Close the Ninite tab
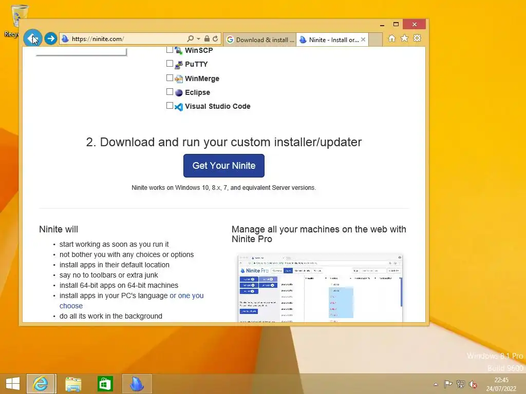The width and height of the screenshot is (526, 394). tap(363, 40)
